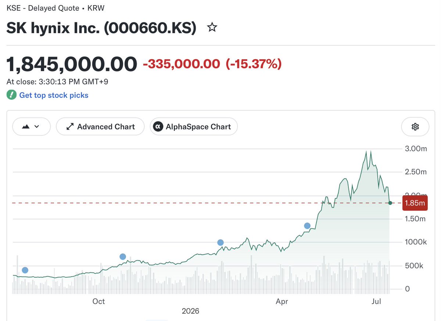Click the event marker dot after Apr
441x321 pixels.
point(307,226)
